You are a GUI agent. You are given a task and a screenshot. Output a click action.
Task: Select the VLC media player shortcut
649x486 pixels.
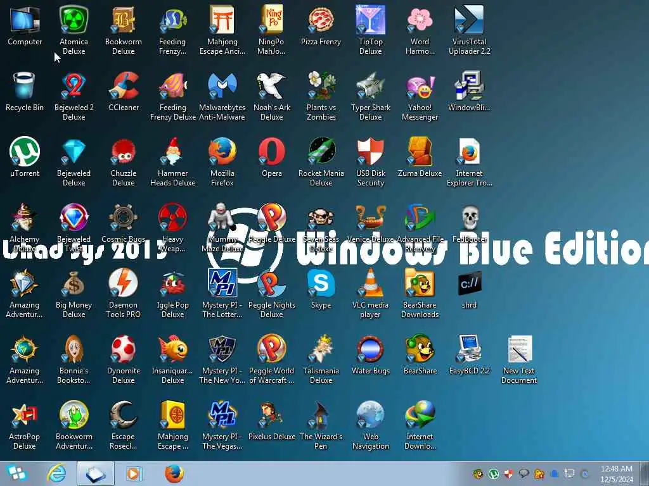(370, 292)
